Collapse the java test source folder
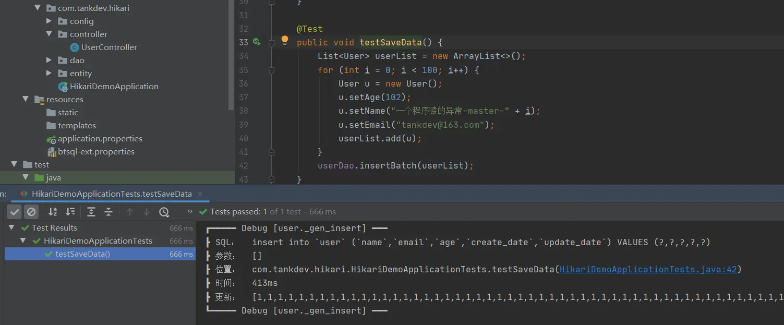Image resolution: width=784 pixels, height=325 pixels. pyautogui.click(x=25, y=177)
